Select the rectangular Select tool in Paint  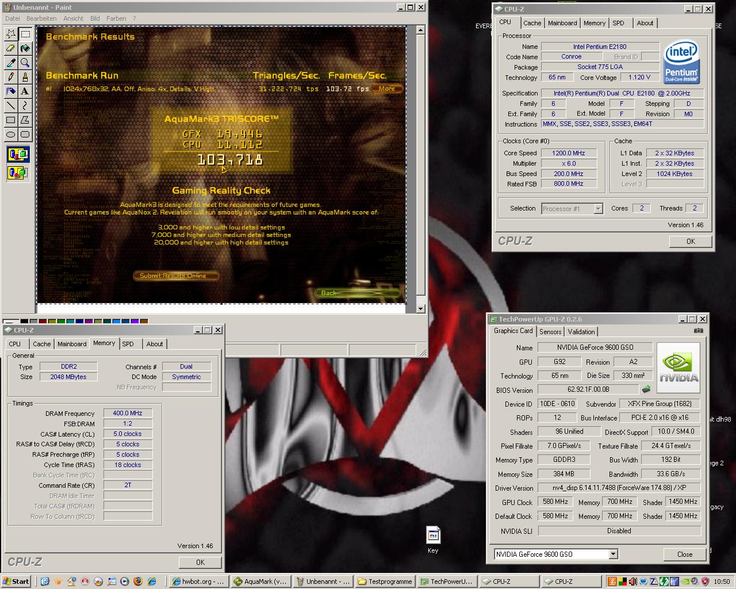click(x=25, y=34)
